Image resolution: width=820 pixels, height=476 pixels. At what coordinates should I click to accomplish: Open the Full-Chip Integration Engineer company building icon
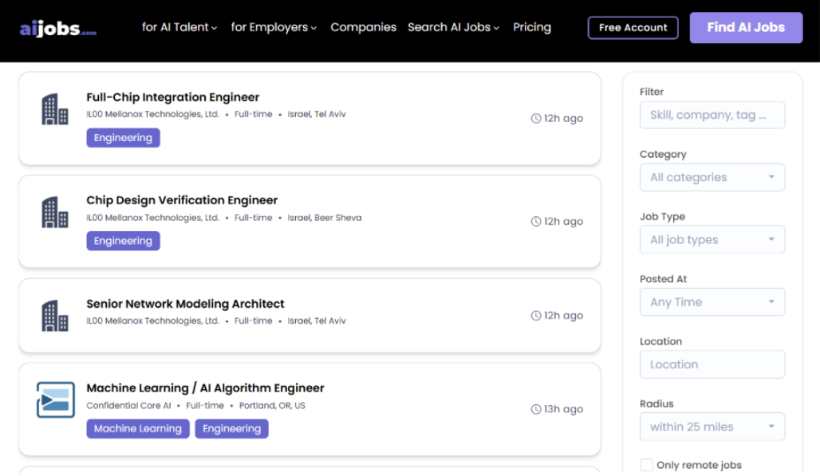(x=55, y=109)
